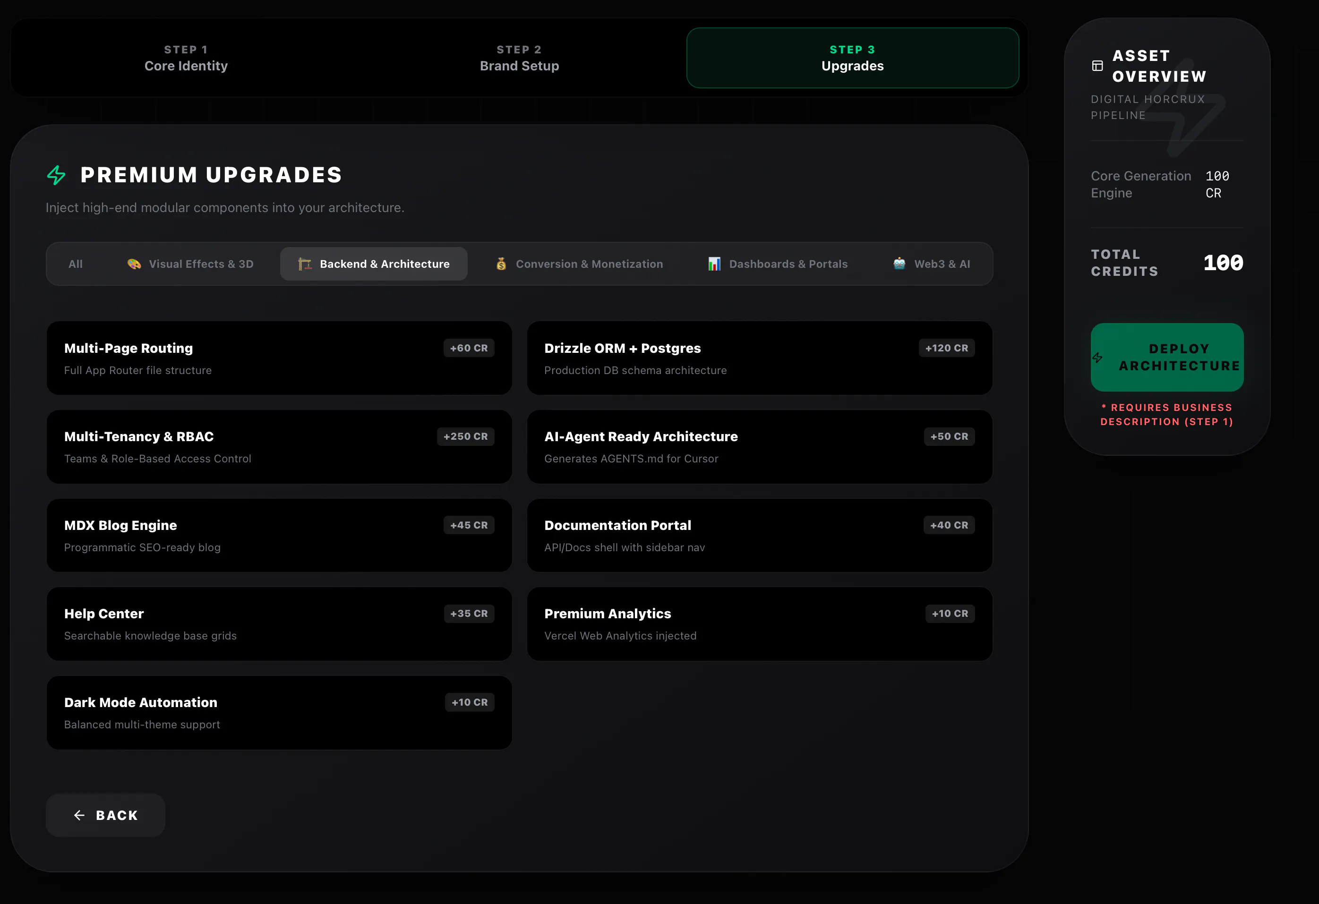Screen dimensions: 1319x904
Task: Add the Documentation Portal upgrade
Action: [x=759, y=535]
